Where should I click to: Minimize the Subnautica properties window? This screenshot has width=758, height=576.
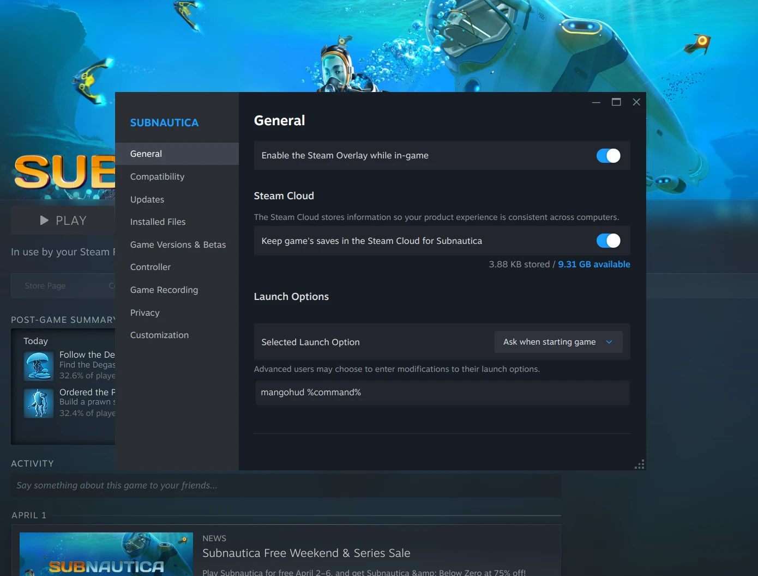click(596, 102)
